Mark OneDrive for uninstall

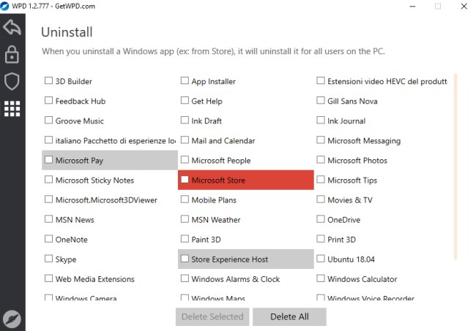(x=321, y=219)
